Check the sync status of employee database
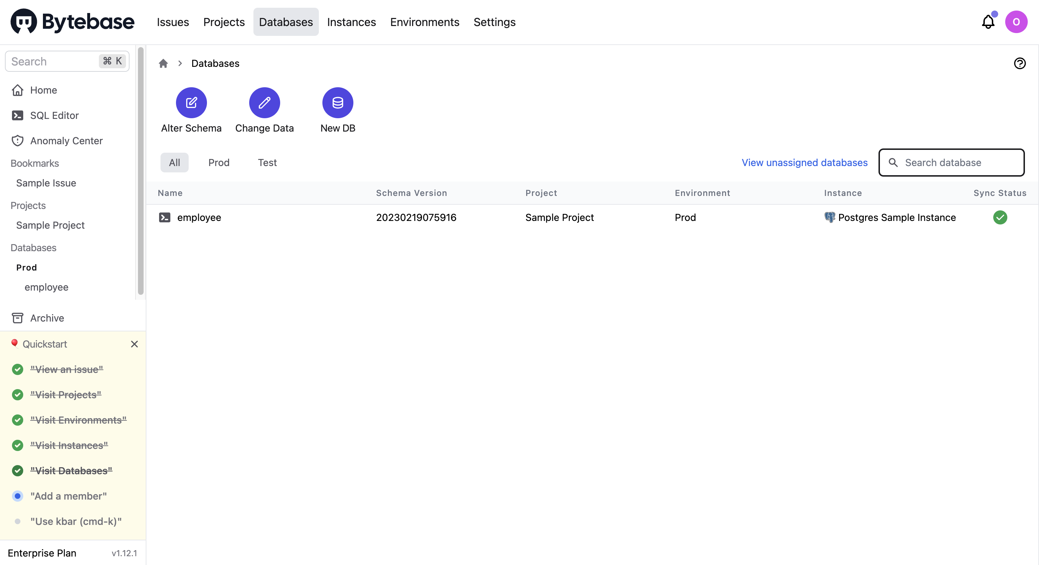Image resolution: width=1039 pixels, height=565 pixels. 1000,217
